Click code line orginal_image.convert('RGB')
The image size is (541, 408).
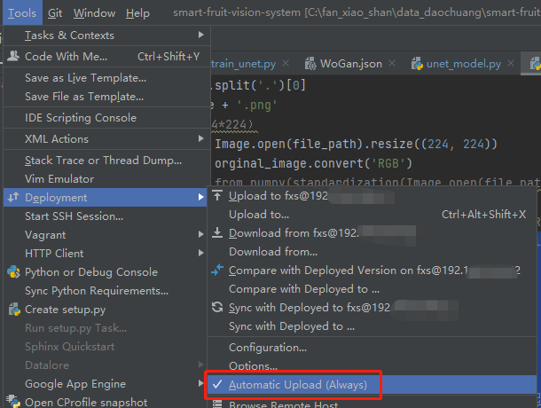click(313, 163)
